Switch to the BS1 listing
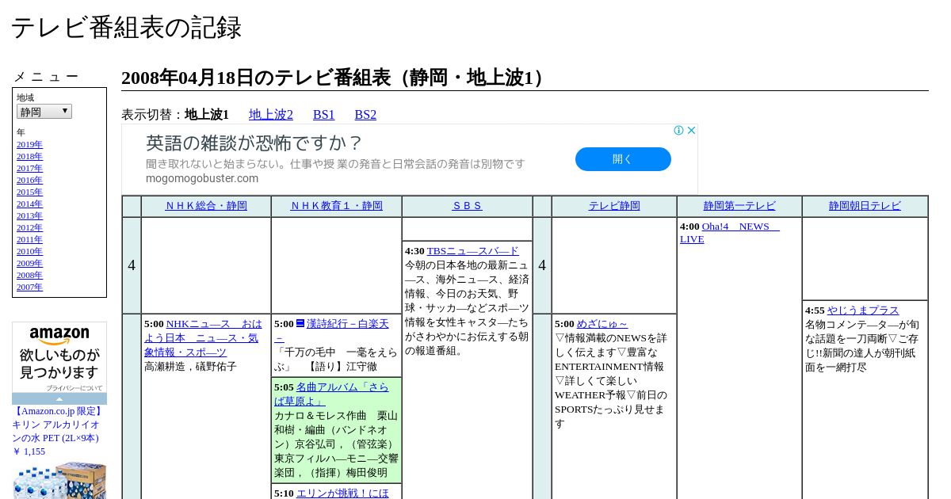951x499 pixels. tap(324, 115)
